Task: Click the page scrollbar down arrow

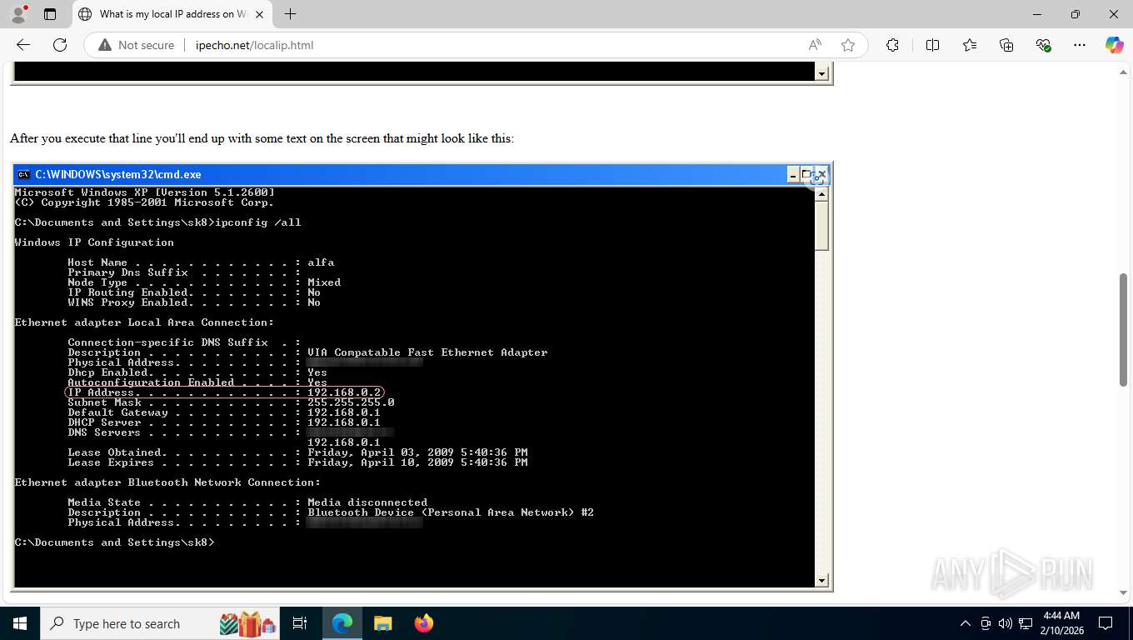Action: [1123, 592]
